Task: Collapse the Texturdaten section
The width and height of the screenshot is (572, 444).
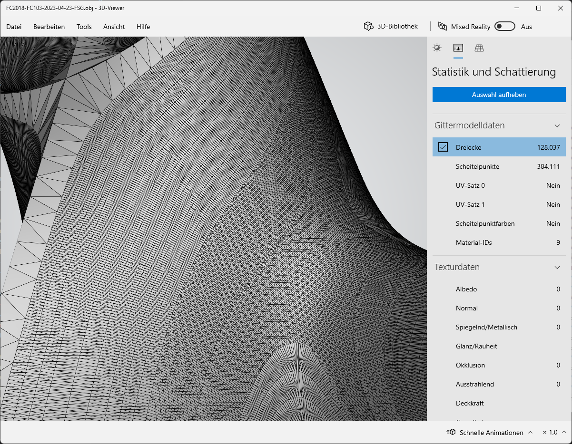Action: [x=557, y=267]
